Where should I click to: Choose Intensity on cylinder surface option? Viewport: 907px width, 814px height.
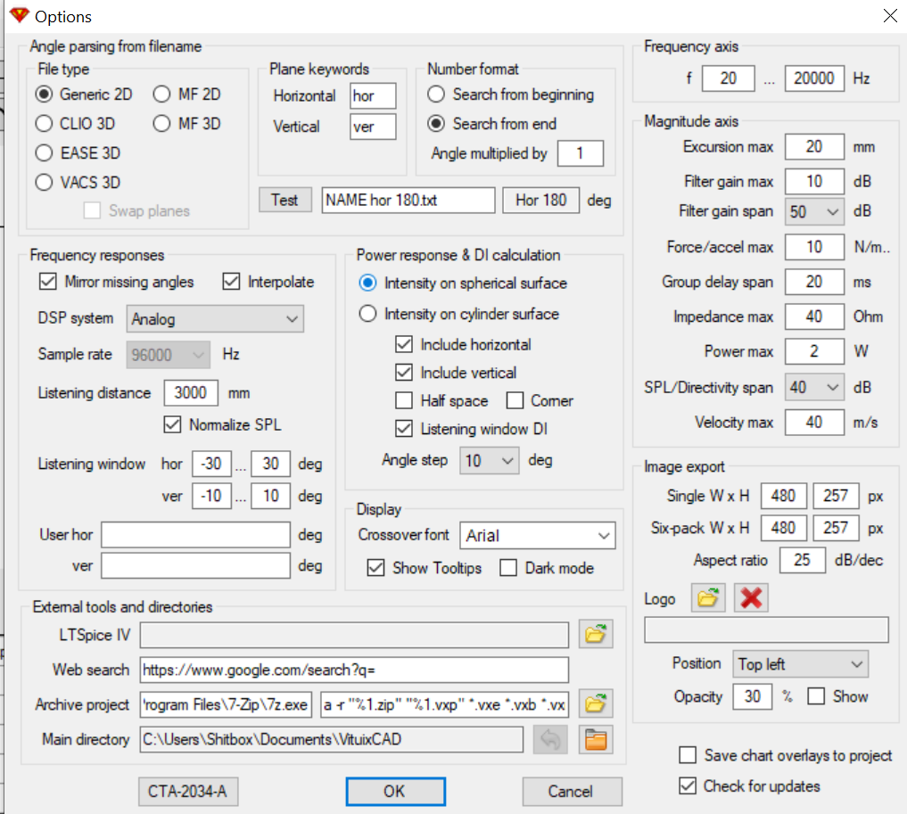point(367,314)
